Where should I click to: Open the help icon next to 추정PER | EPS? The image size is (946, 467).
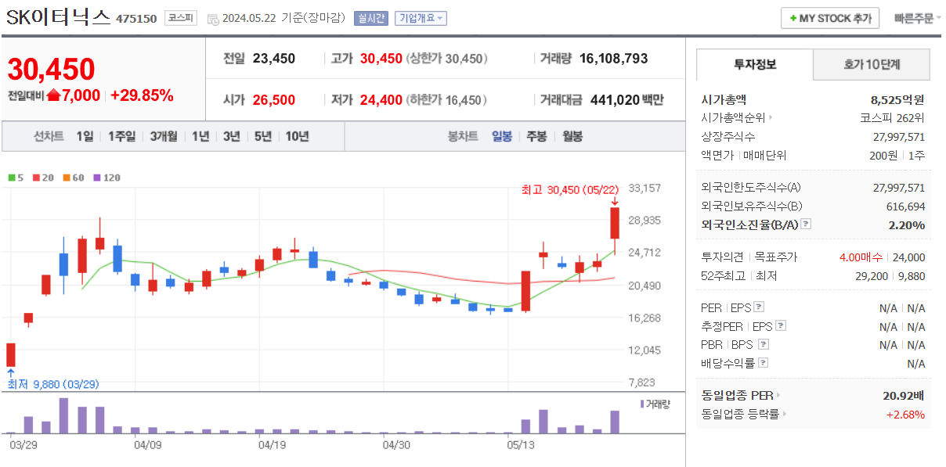[780, 326]
